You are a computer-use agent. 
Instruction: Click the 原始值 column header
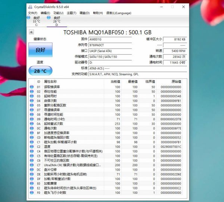(176, 81)
